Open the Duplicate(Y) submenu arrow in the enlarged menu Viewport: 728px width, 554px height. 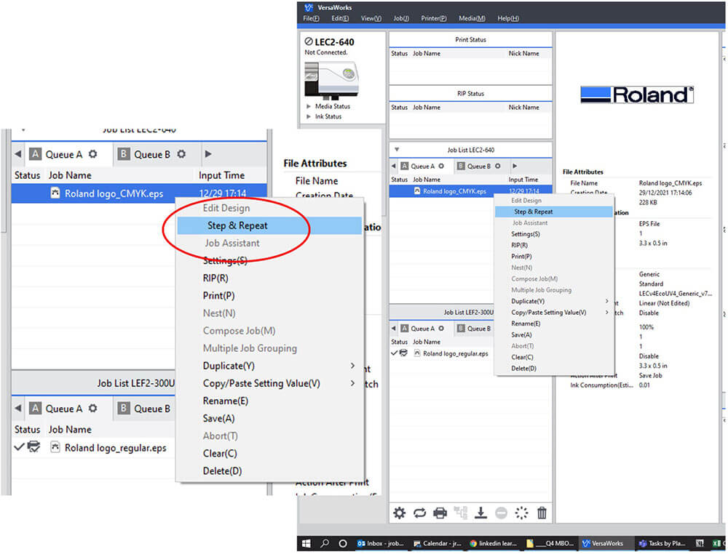point(353,366)
